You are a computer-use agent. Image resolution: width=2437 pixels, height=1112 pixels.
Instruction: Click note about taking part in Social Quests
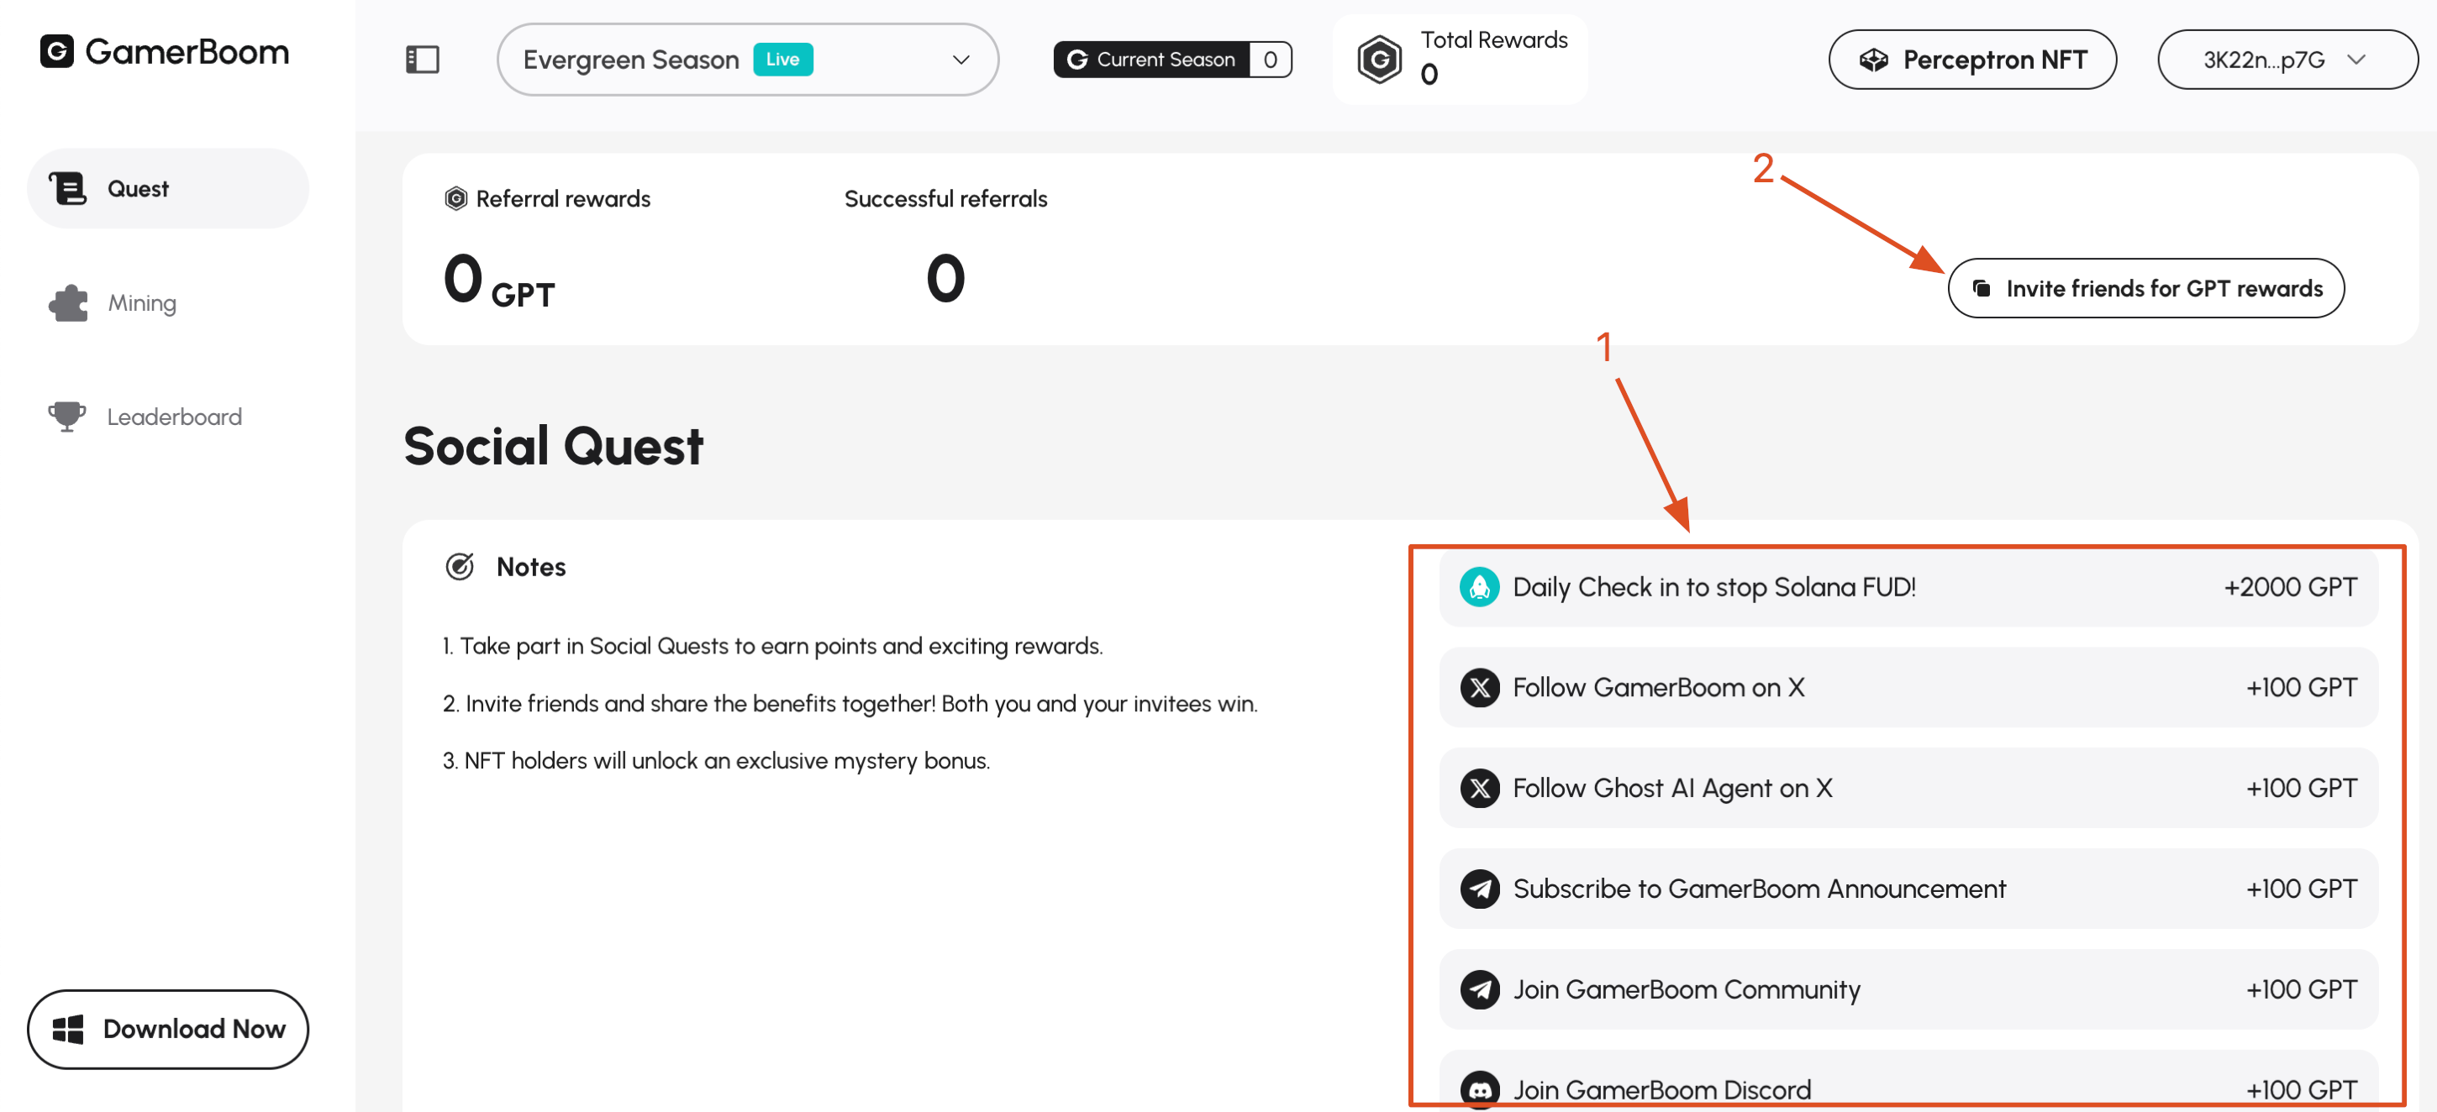pos(772,646)
